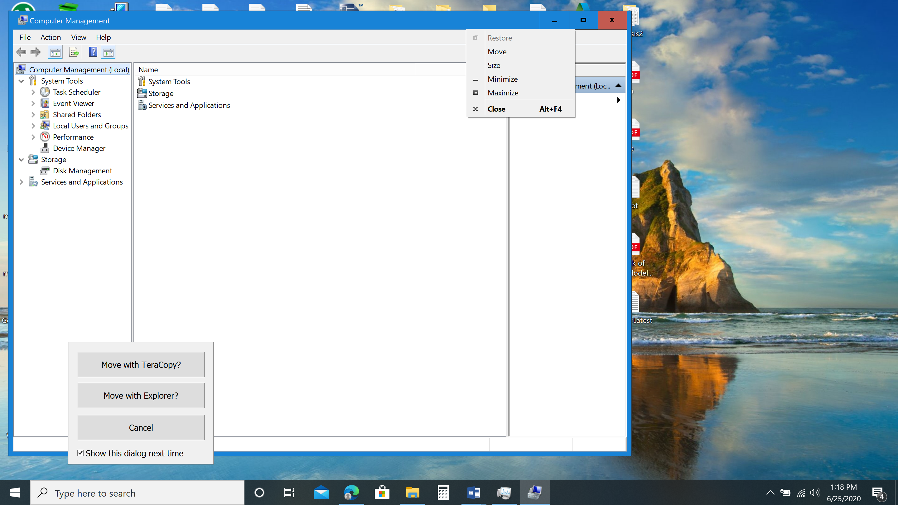Click the clock showing 1:18 PM

coord(843,487)
